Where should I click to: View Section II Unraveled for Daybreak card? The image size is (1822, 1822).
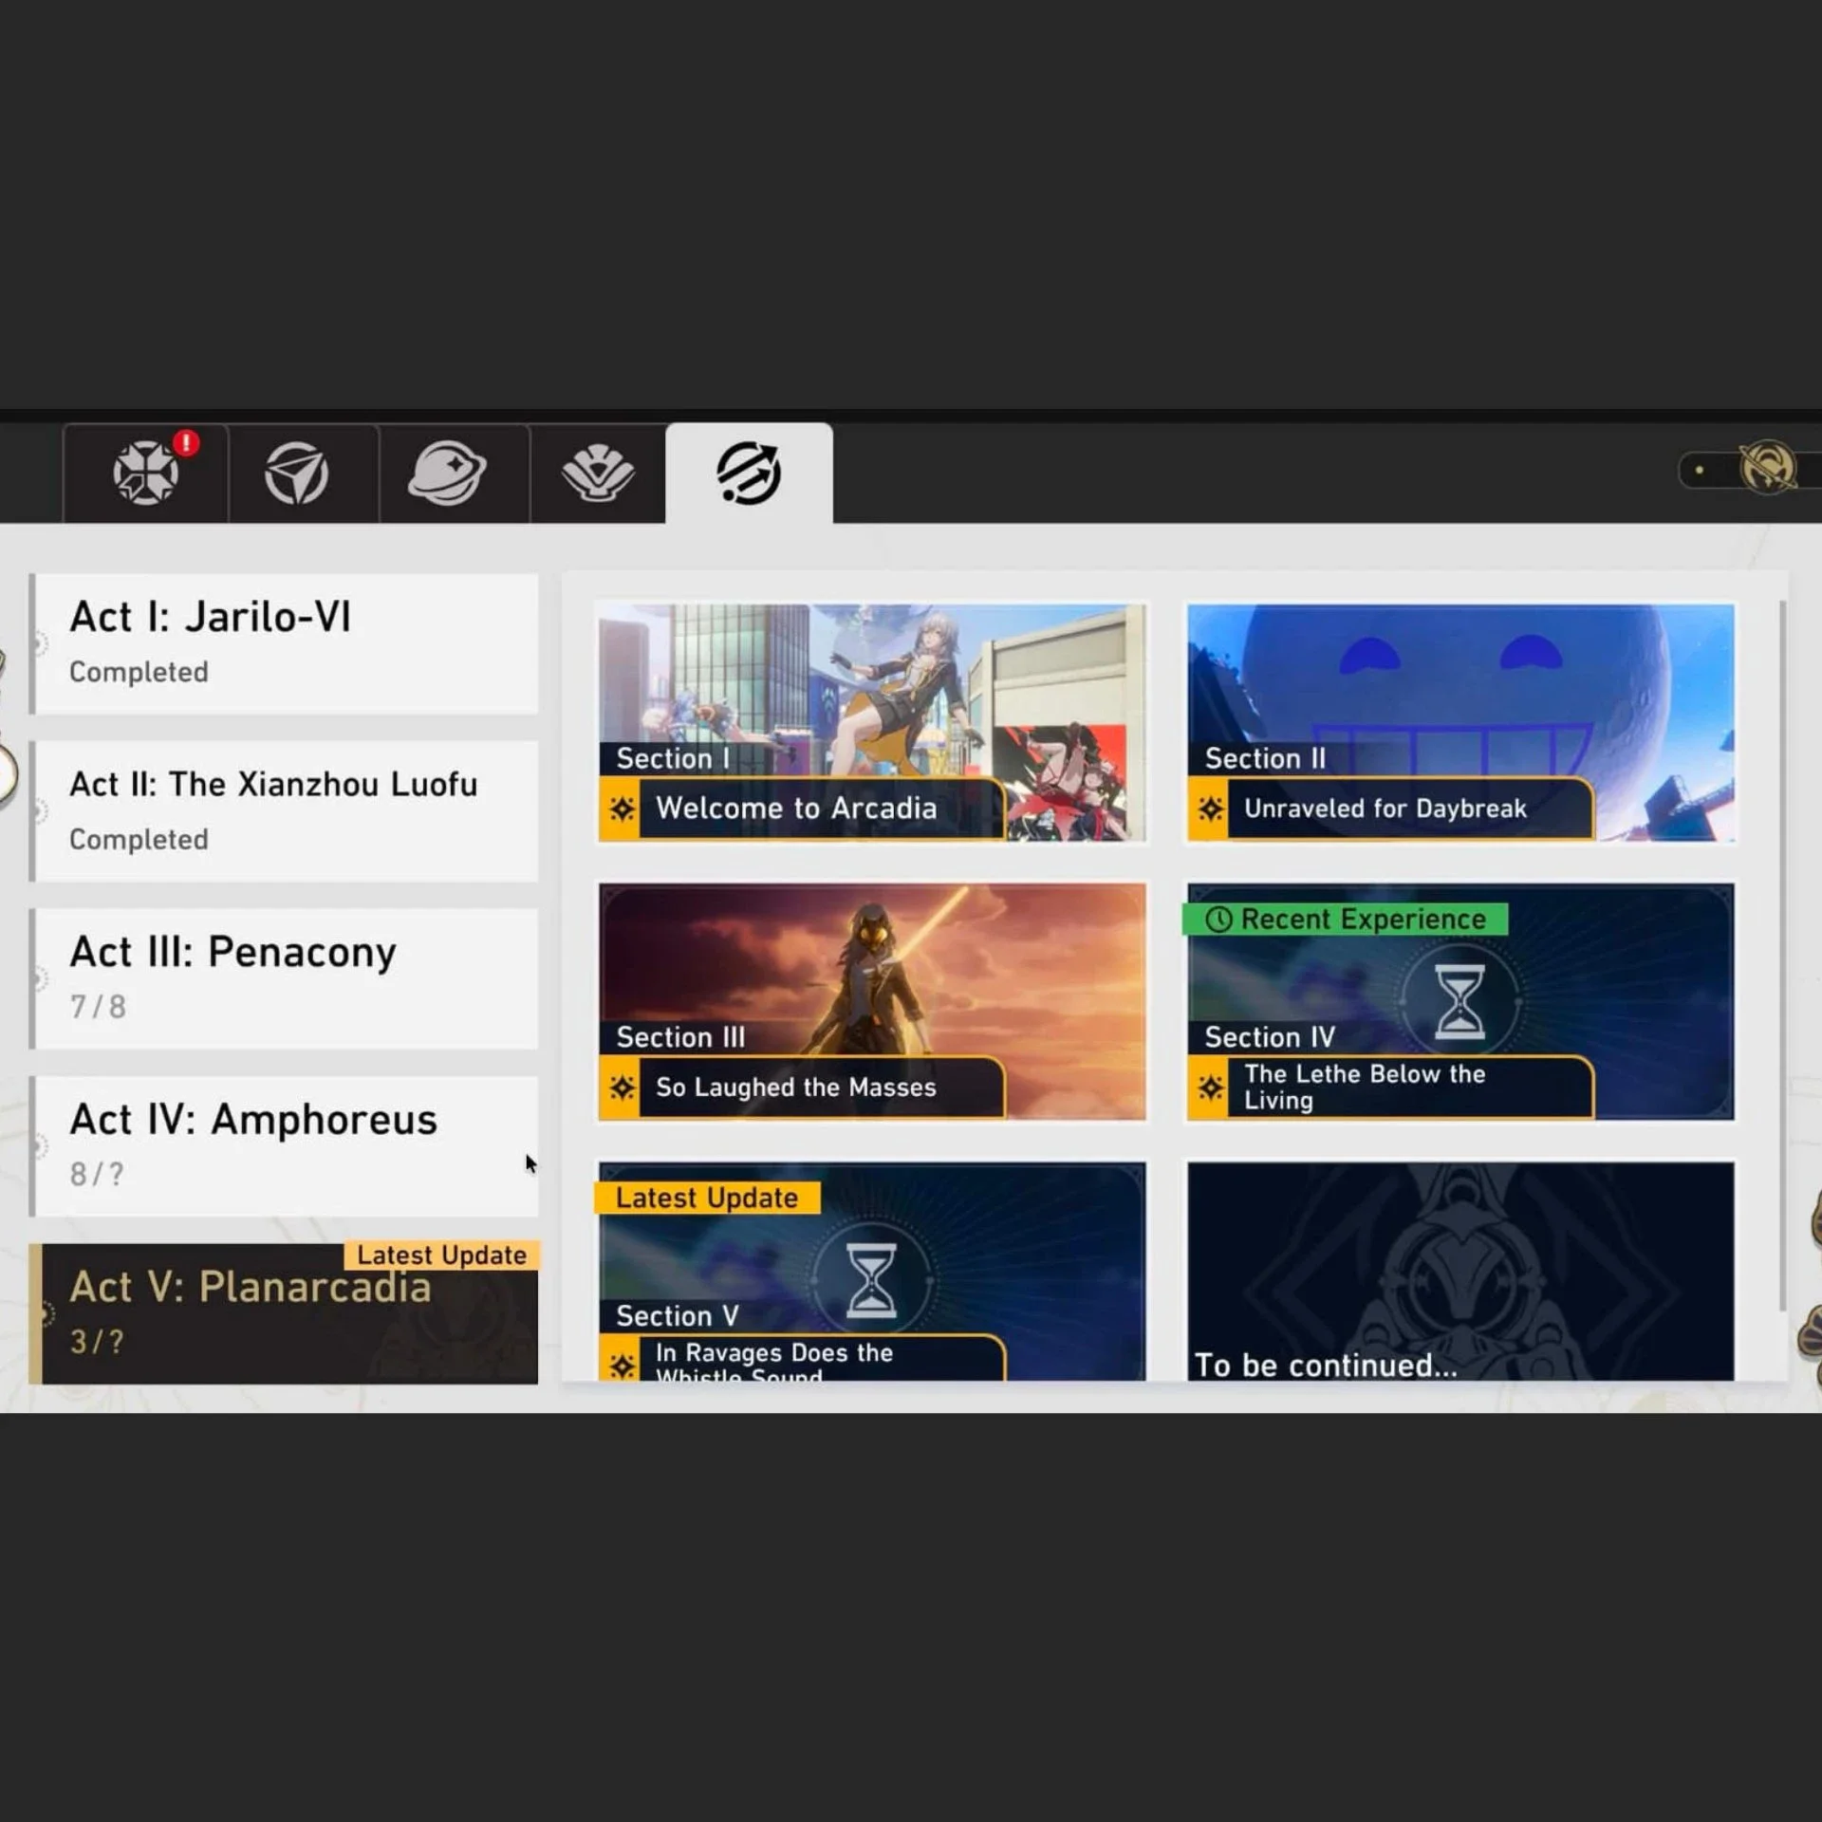click(1460, 722)
